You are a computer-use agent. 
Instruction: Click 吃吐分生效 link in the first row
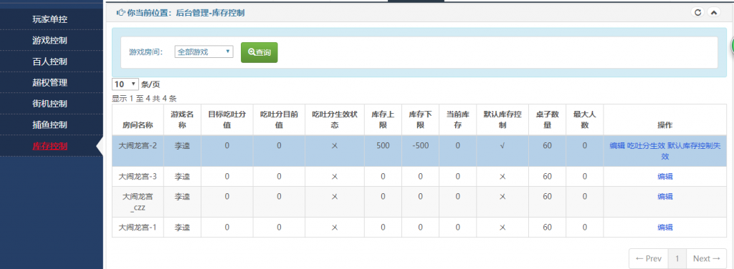click(646, 146)
